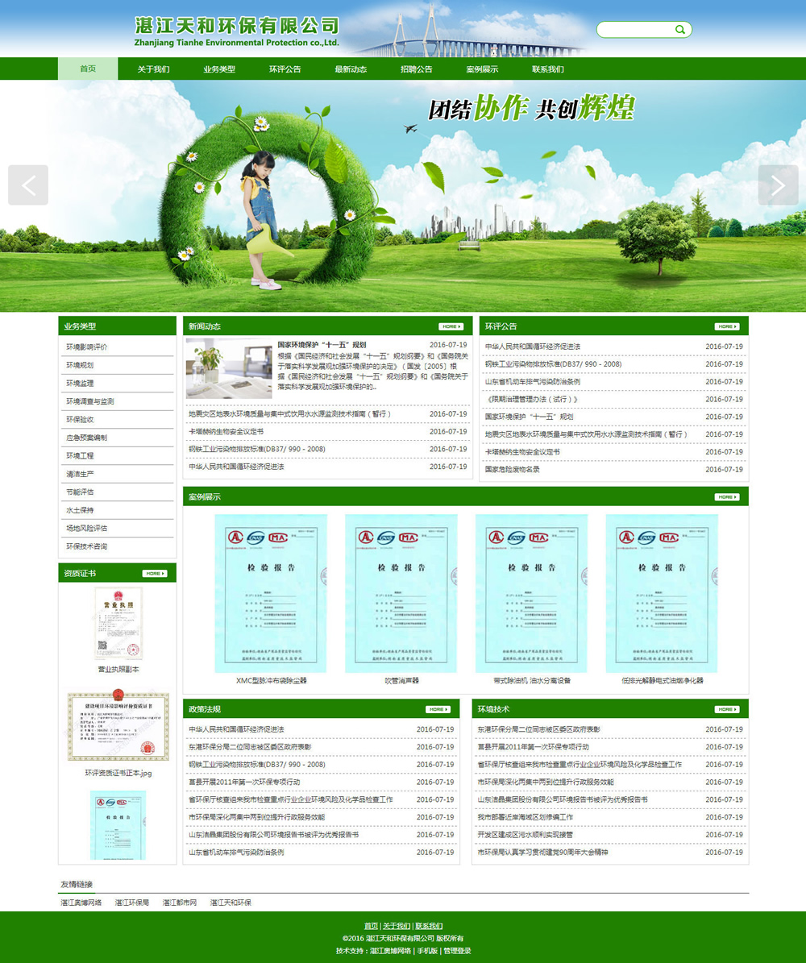Open MORE in 案例展示 section header
Viewport: 806px width, 963px height.
(x=726, y=496)
